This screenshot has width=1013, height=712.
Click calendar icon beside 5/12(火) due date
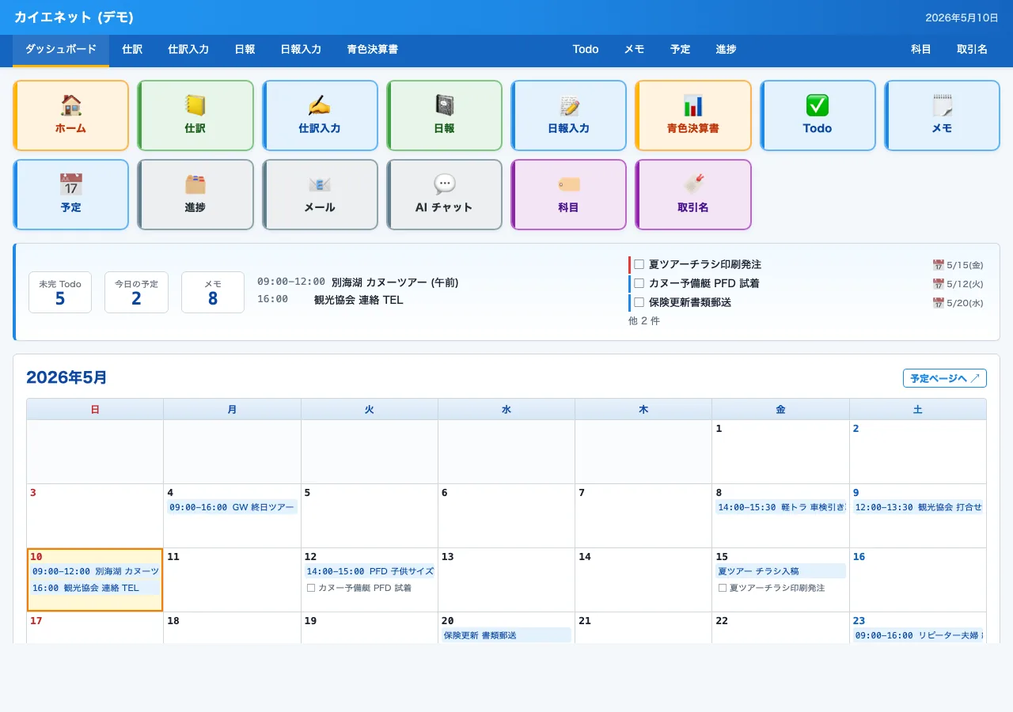tap(939, 284)
